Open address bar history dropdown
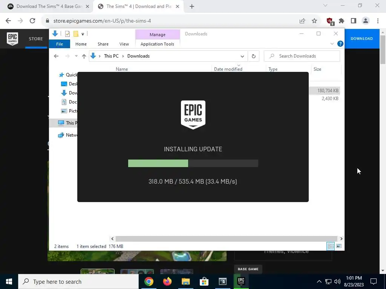 (242, 56)
